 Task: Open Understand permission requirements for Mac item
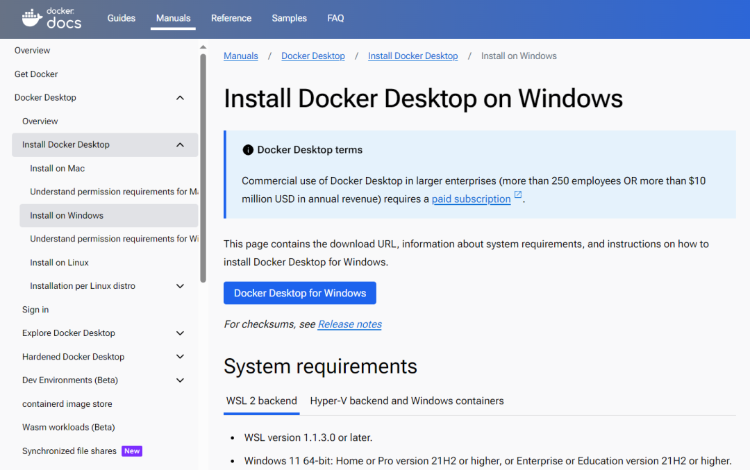(x=114, y=192)
